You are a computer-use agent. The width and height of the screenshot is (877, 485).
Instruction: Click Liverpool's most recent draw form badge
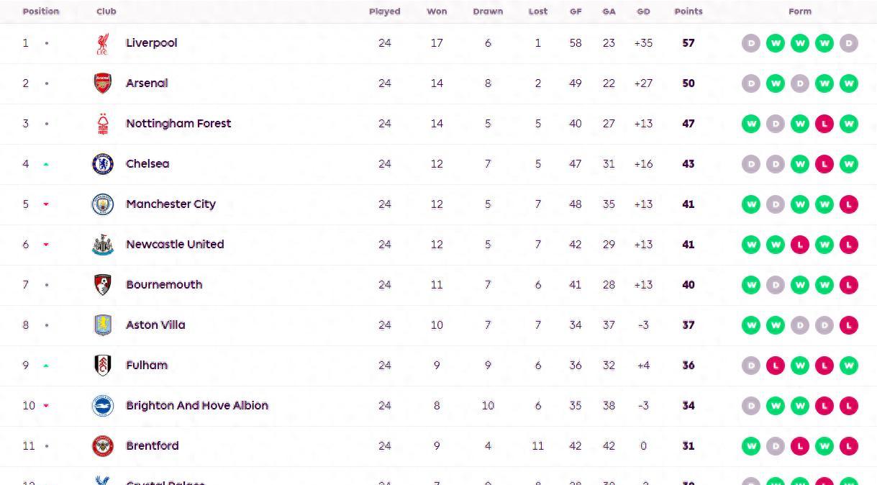[x=849, y=43]
